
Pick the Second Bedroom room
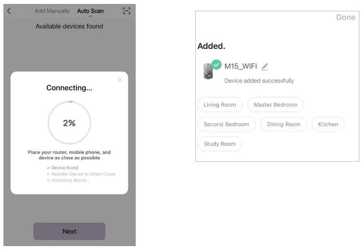pos(226,124)
